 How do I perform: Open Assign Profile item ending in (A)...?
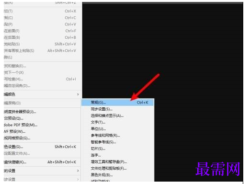click(42, 153)
